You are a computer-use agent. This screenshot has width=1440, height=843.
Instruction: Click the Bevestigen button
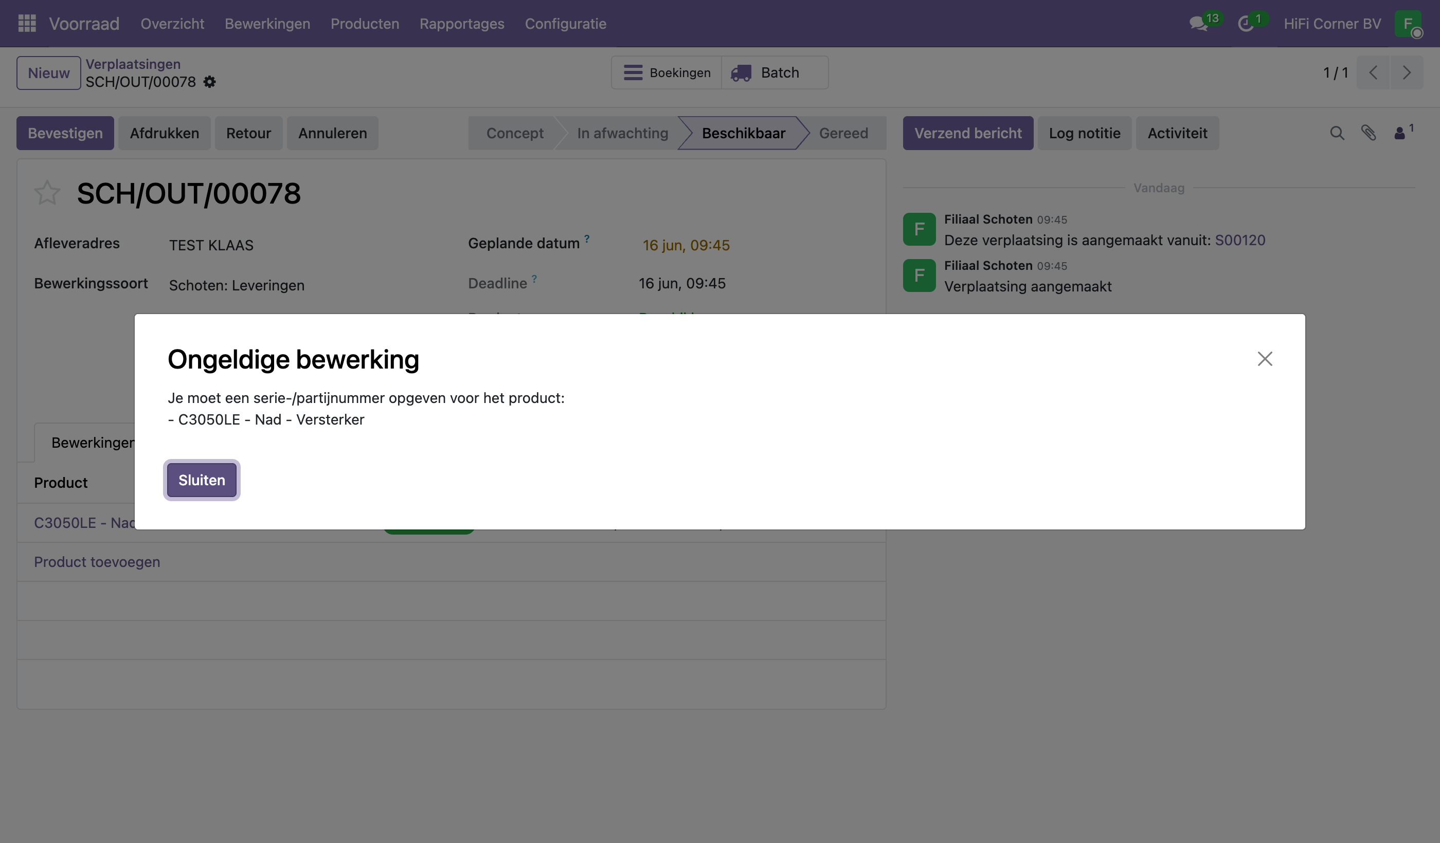(x=65, y=133)
